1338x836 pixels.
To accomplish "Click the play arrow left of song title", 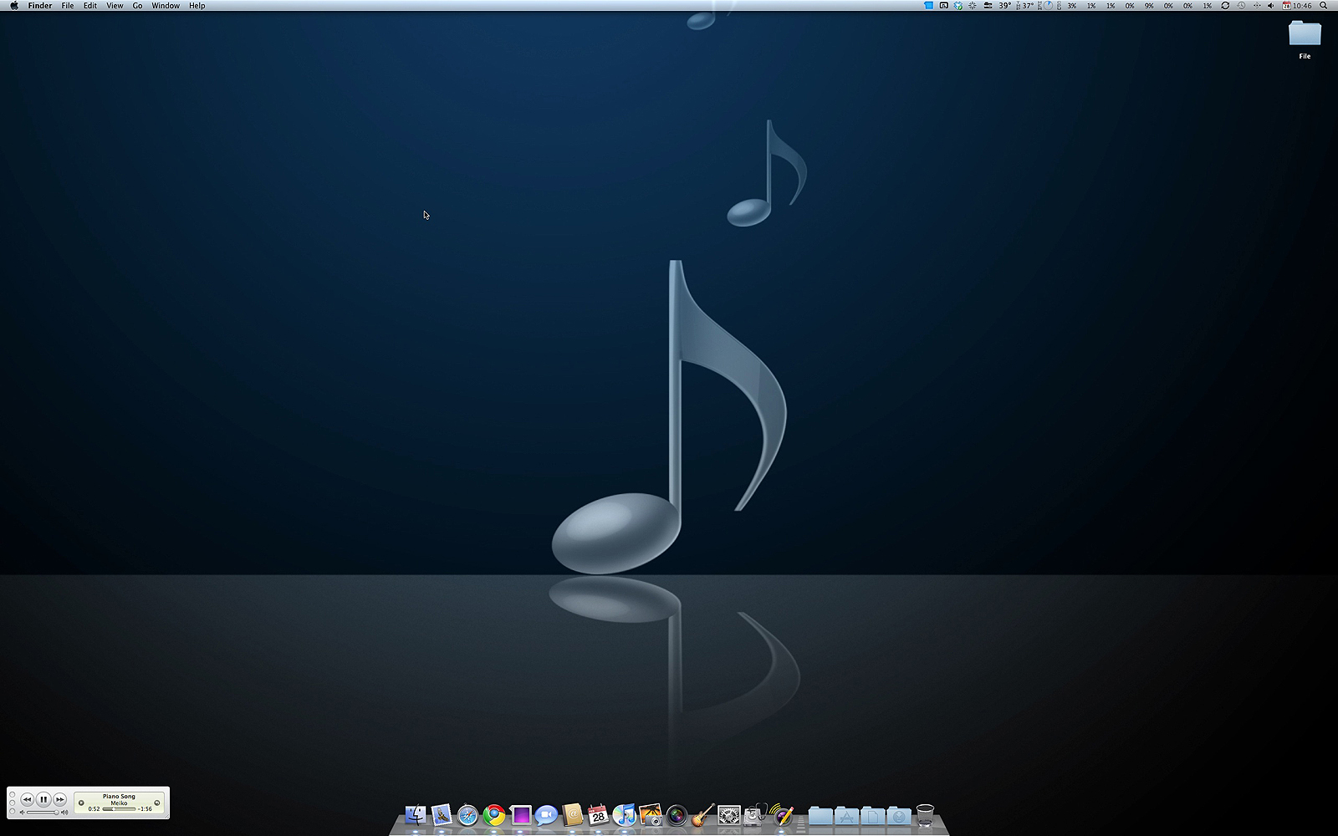I will 81,803.
